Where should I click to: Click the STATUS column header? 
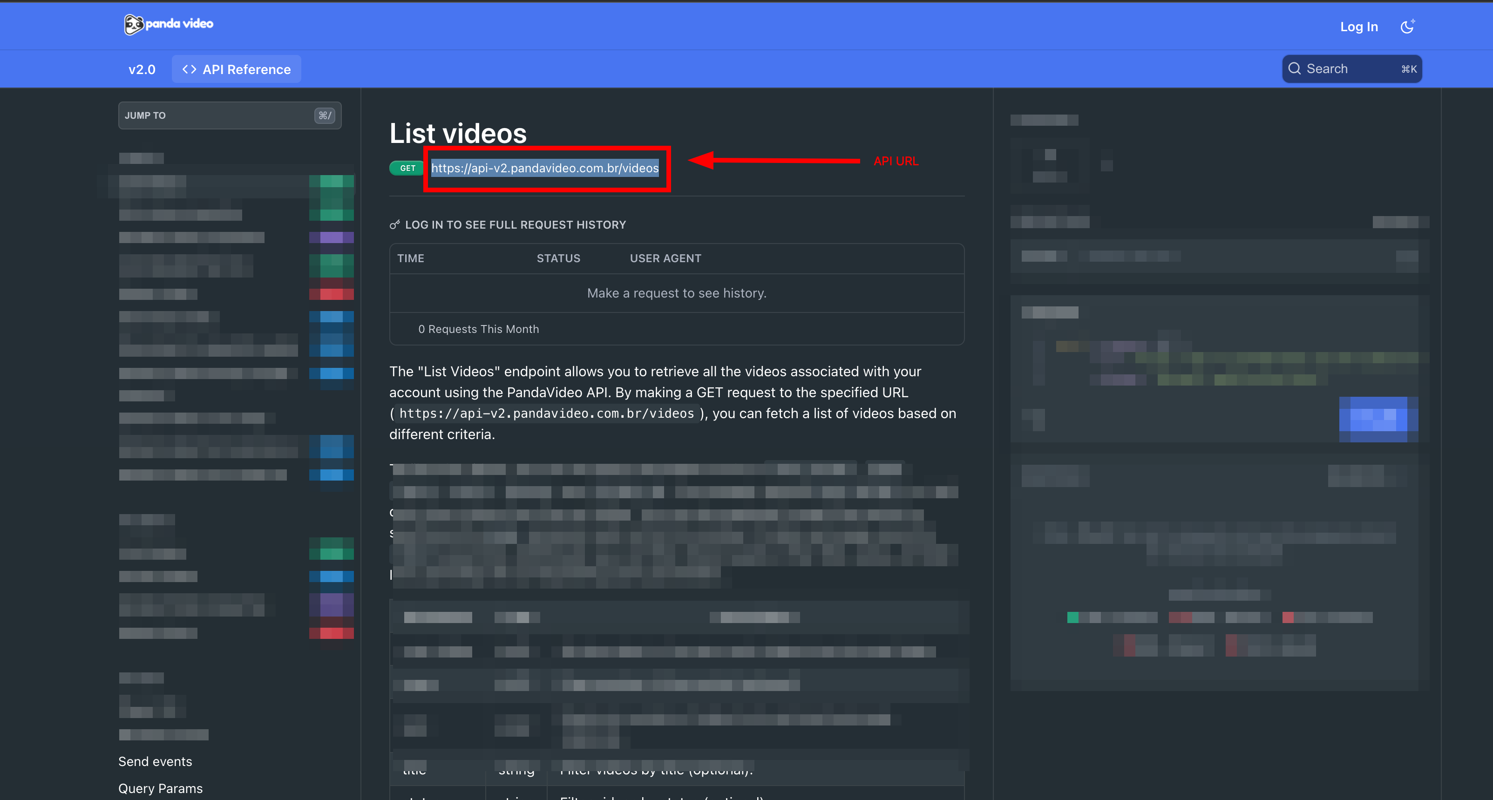[558, 258]
